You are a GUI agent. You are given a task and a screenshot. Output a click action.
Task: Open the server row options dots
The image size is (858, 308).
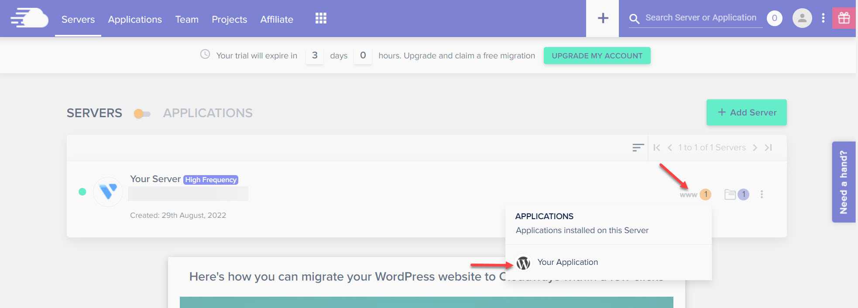(762, 194)
